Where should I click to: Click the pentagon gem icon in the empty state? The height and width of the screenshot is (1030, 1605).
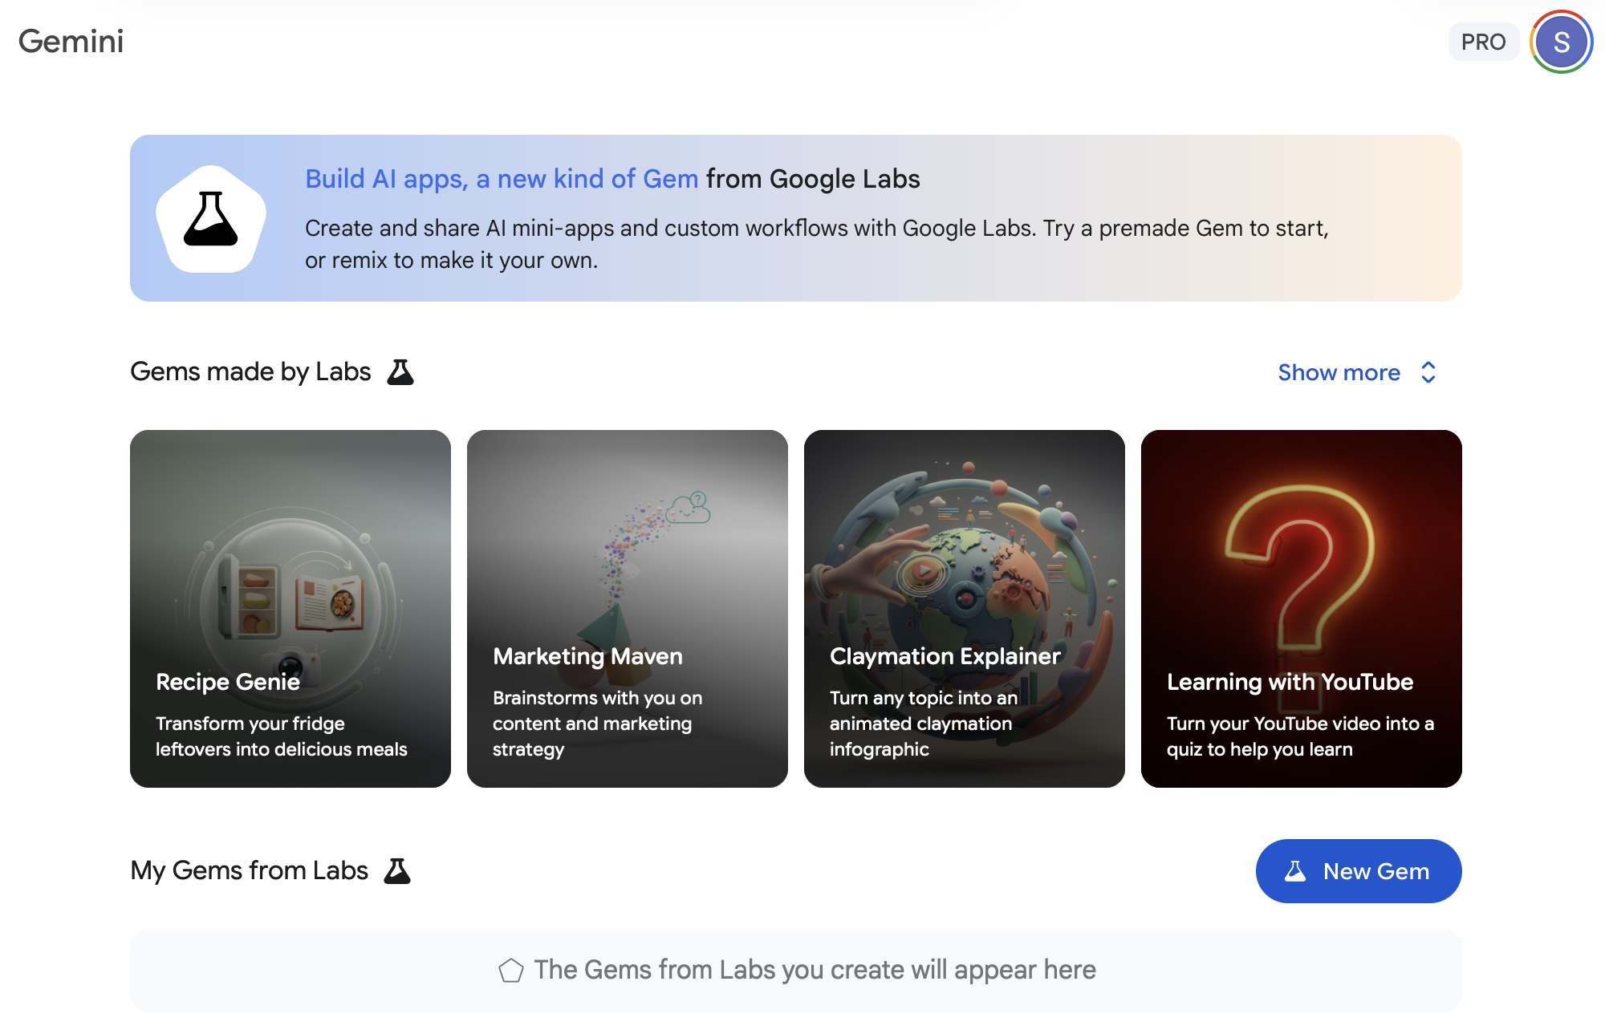click(x=511, y=970)
